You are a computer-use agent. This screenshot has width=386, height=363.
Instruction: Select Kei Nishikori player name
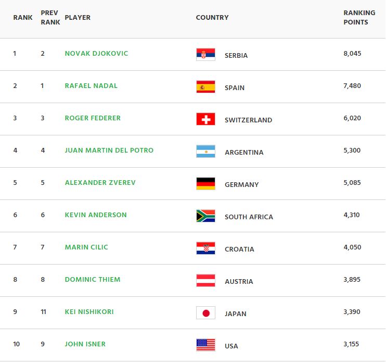point(89,312)
